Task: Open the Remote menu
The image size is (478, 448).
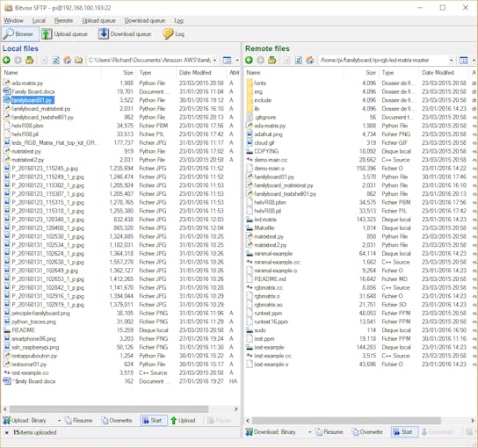Action: [63, 20]
